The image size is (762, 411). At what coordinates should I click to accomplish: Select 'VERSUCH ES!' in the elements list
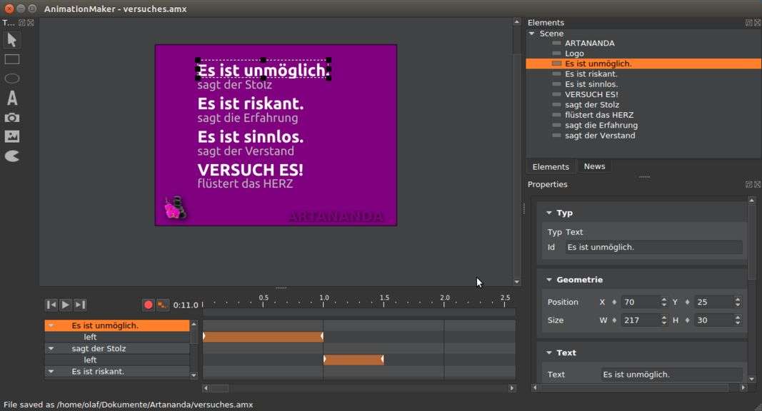pos(591,94)
